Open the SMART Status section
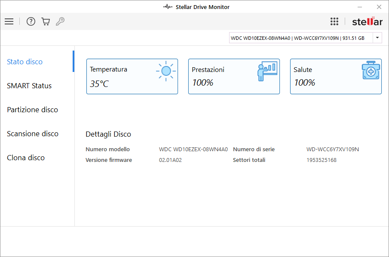Screen dimensions: 389x257 click(x=29, y=86)
